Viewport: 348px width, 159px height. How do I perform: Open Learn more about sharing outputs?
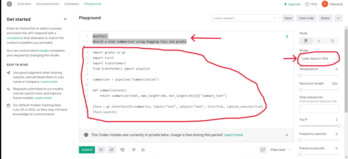pyautogui.click(x=49, y=82)
